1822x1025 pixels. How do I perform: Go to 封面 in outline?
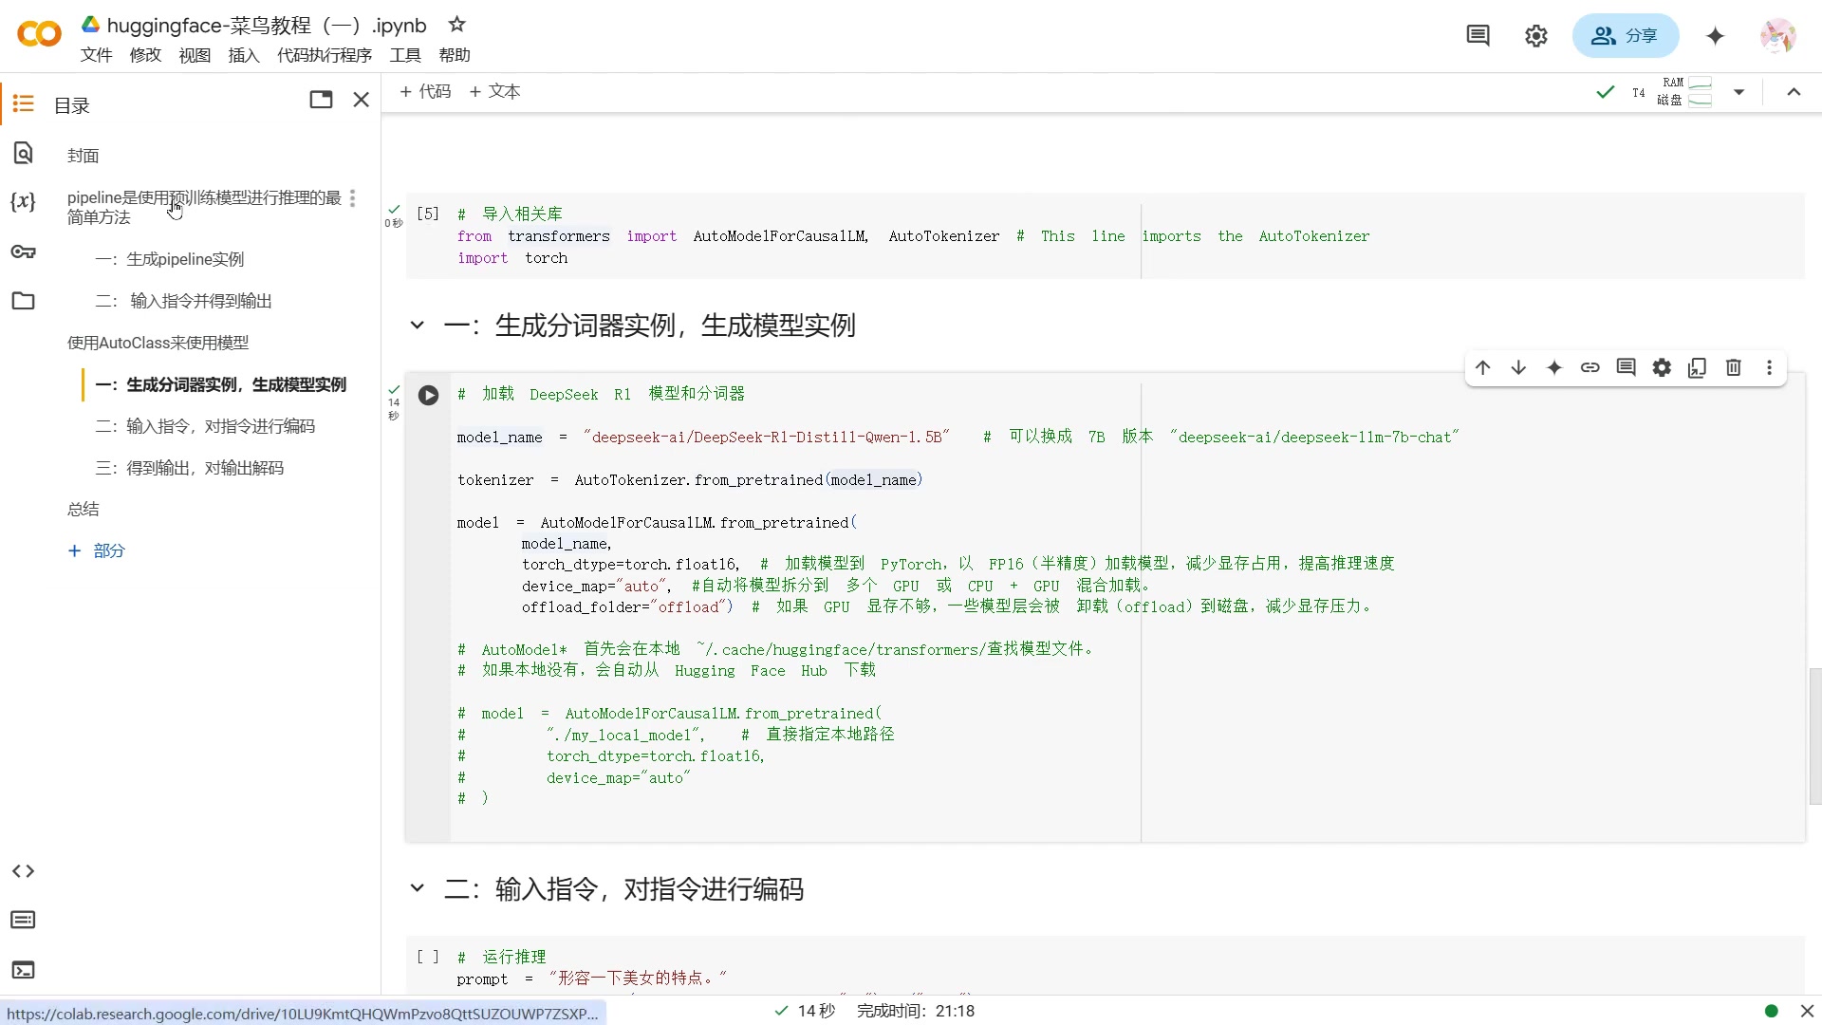[x=84, y=156]
